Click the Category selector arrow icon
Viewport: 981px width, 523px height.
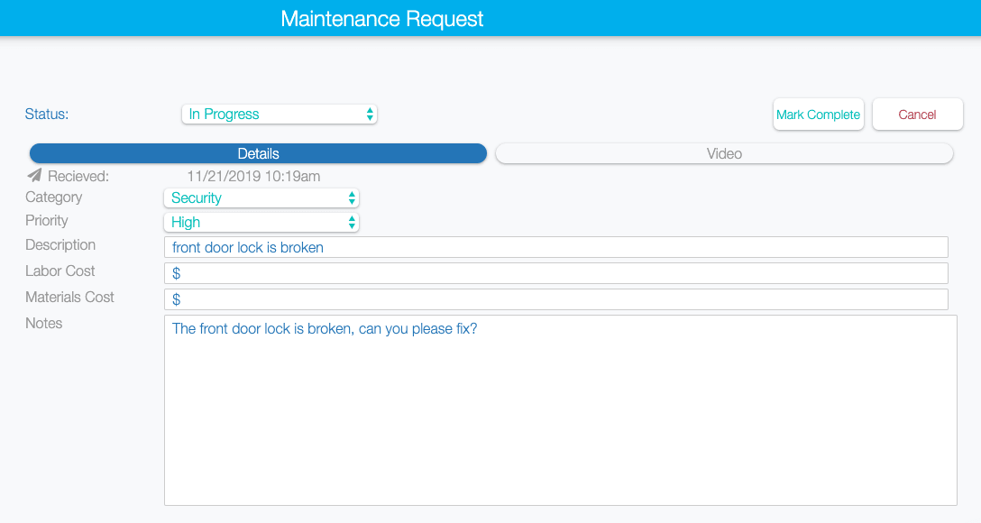click(x=351, y=197)
